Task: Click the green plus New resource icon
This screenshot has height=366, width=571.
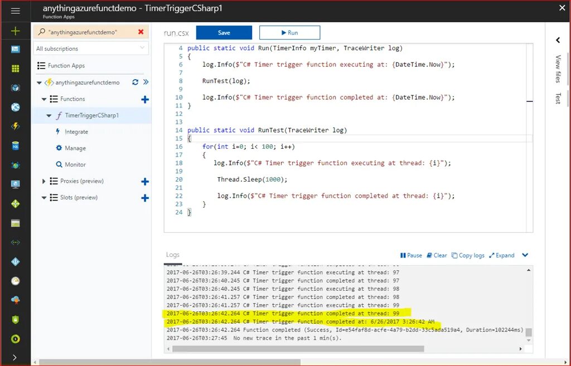Action: (15, 31)
